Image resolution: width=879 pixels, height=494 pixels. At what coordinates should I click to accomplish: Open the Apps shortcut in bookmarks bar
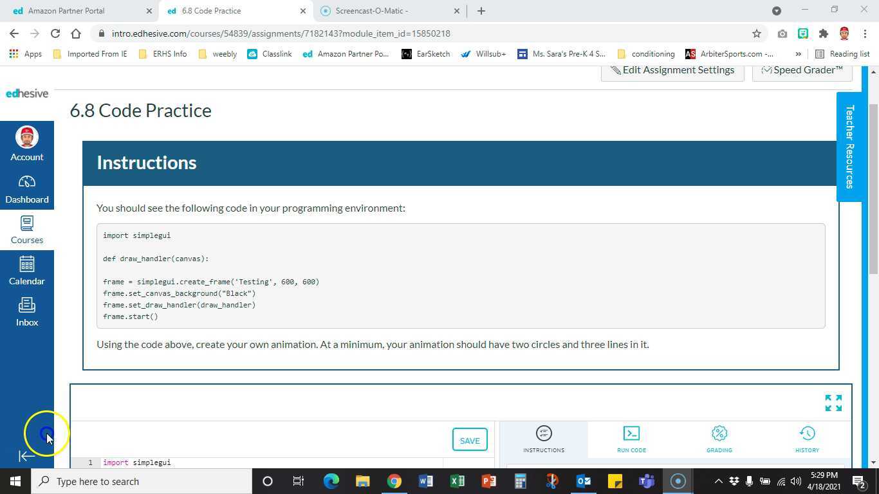[x=26, y=54]
